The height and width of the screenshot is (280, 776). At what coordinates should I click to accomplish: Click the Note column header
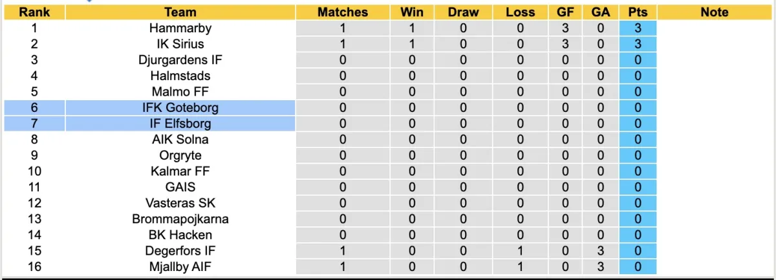pos(714,12)
